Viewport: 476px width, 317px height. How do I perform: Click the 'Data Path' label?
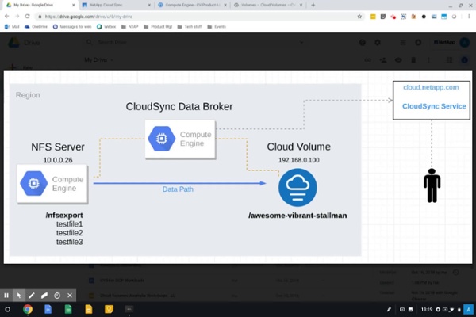pyautogui.click(x=178, y=189)
